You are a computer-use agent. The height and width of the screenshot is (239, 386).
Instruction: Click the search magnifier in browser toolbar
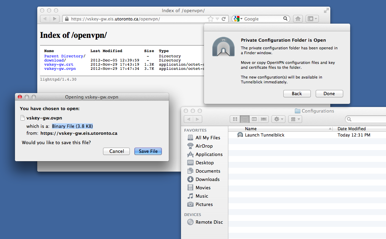[285, 19]
